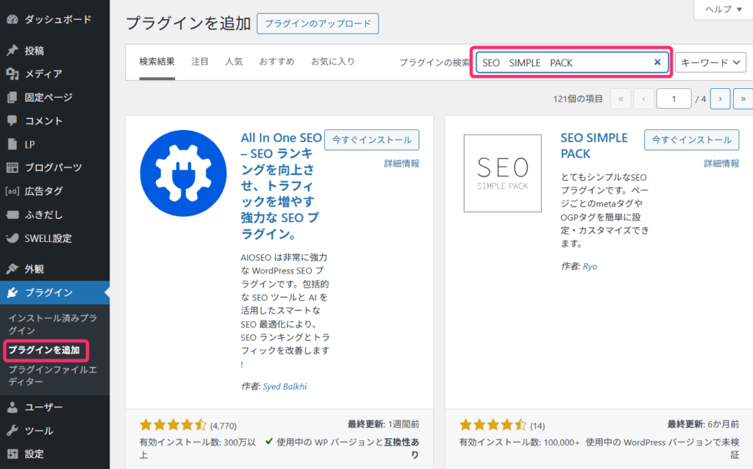
Task: Open プラグインファイルエディター submenu item
Action: [x=53, y=376]
